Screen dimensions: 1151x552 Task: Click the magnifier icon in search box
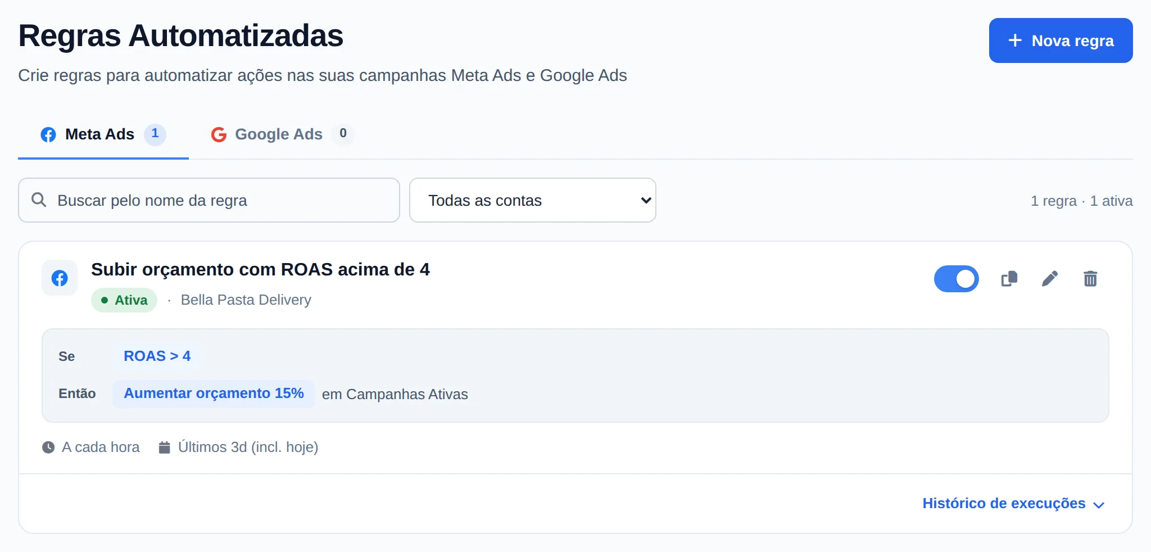tap(39, 200)
